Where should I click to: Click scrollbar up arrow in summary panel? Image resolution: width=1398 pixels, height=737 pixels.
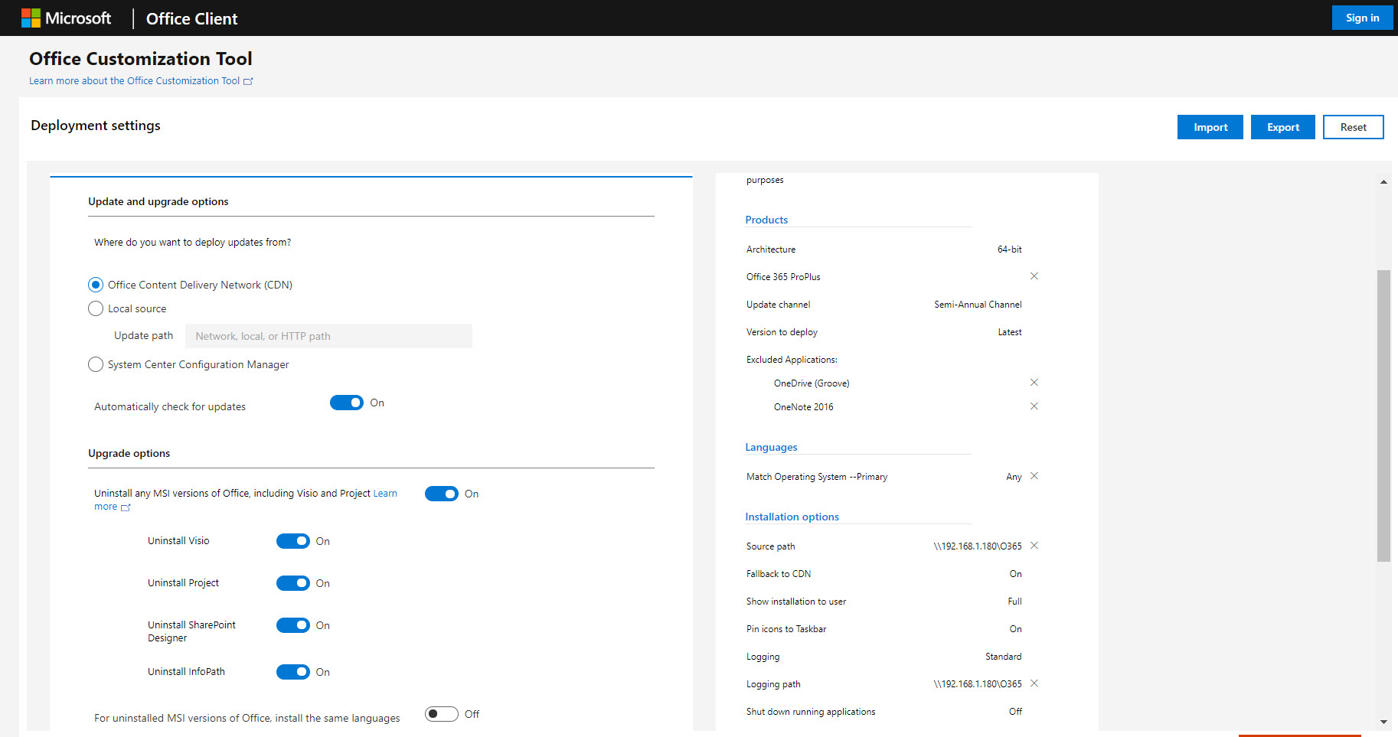tap(1383, 182)
